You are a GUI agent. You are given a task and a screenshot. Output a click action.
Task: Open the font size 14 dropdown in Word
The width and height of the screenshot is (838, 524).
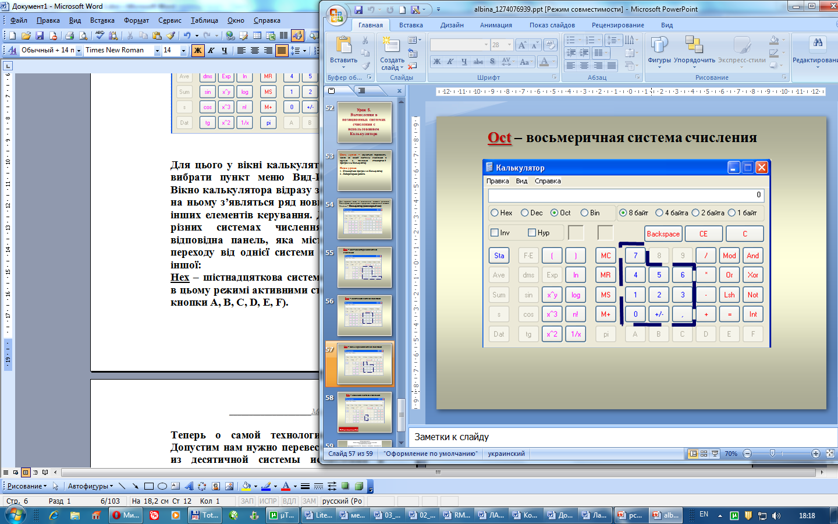tap(183, 51)
